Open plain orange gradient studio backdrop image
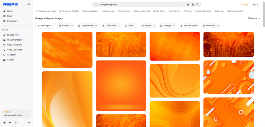 click(x=121, y=86)
